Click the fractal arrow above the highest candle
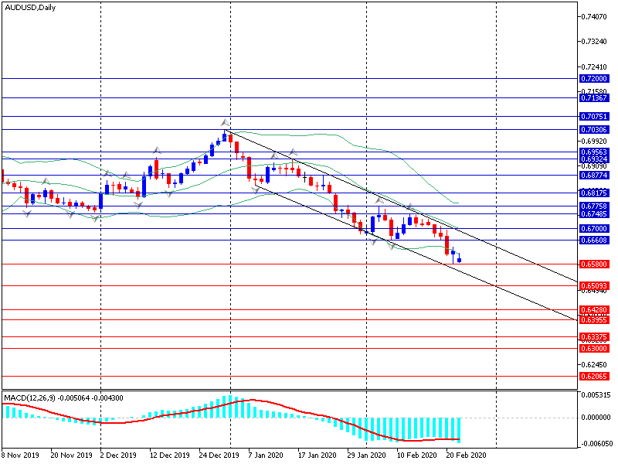 225,122
